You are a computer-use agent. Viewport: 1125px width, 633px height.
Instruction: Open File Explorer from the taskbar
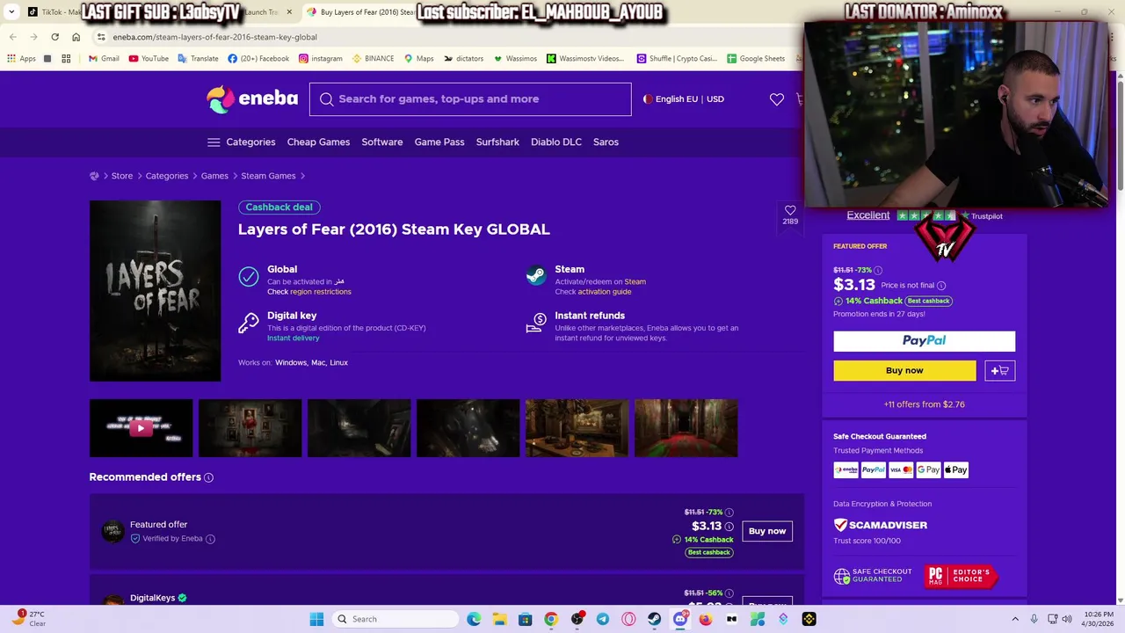pyautogui.click(x=499, y=619)
